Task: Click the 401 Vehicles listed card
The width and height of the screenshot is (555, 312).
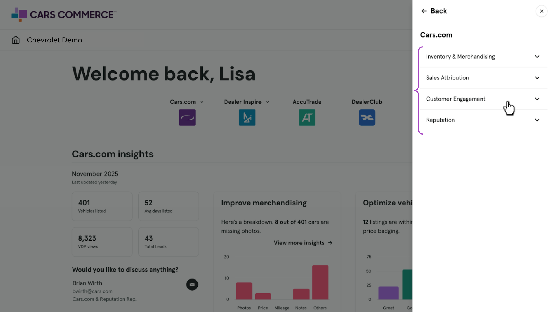Action: click(102, 206)
